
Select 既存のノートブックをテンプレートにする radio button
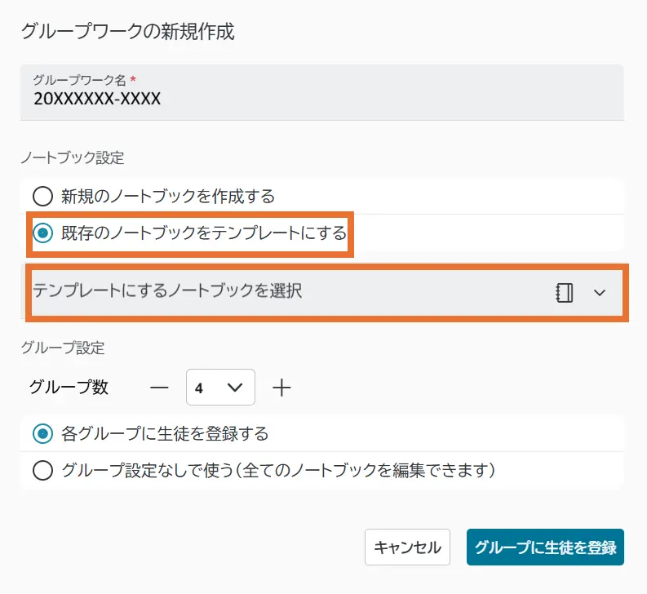pos(43,233)
